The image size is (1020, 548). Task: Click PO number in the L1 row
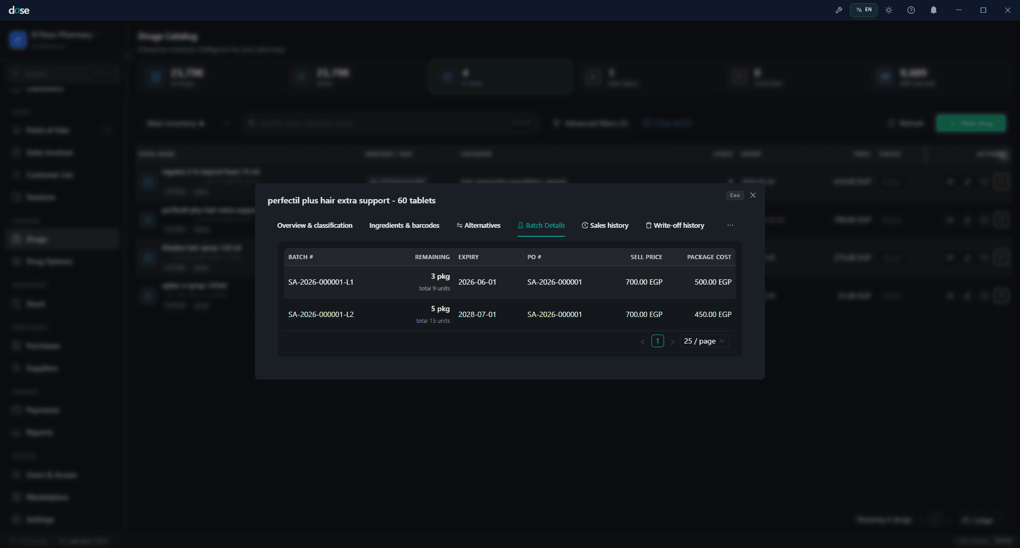tap(555, 282)
